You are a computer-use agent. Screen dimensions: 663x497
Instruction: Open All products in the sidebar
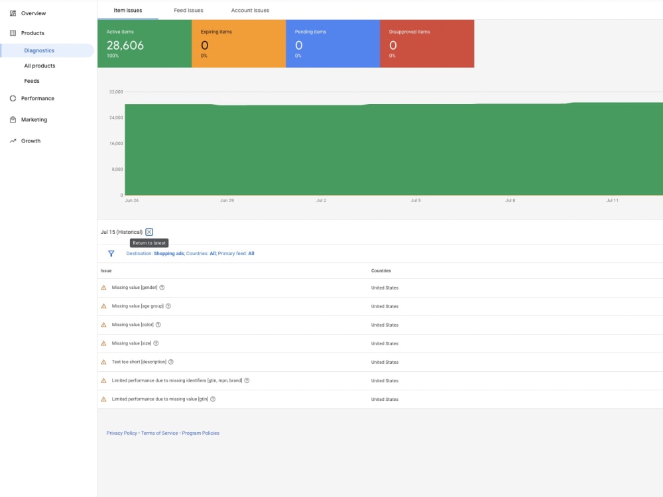40,66
